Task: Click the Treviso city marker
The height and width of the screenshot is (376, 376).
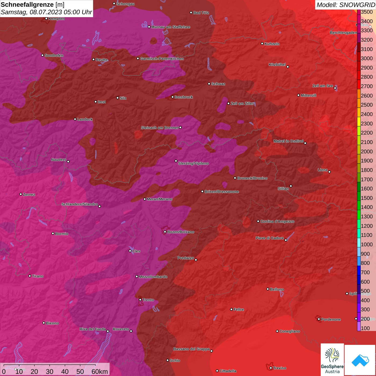Action: pos(271,368)
